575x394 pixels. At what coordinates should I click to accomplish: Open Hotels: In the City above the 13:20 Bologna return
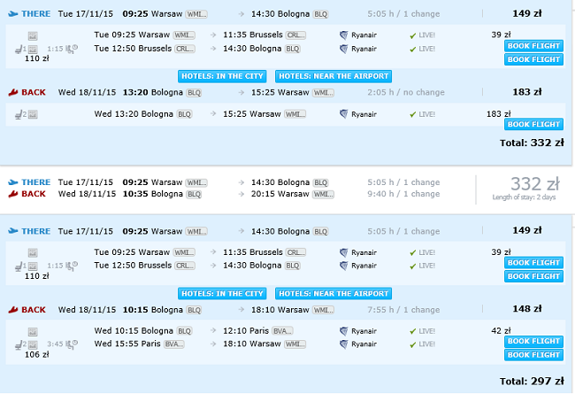pyautogui.click(x=222, y=76)
